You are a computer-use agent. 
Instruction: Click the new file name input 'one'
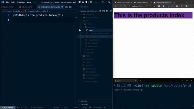100,30
